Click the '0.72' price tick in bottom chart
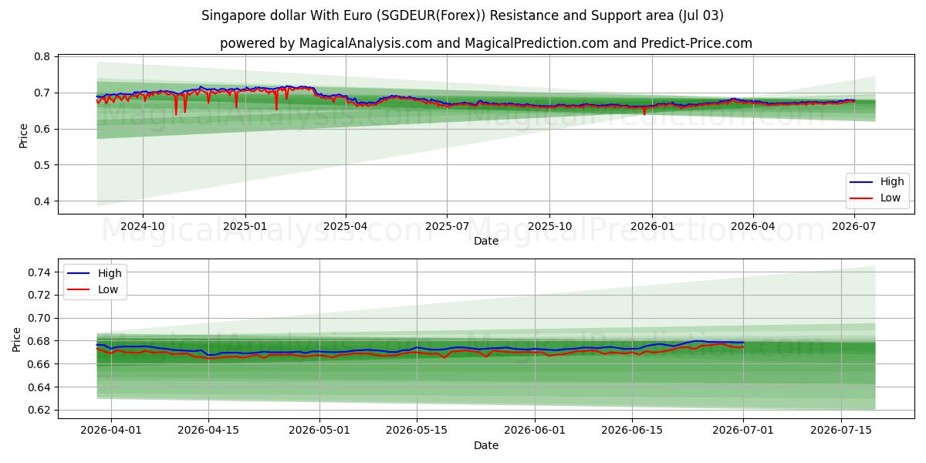The image size is (926, 463). click(40, 295)
